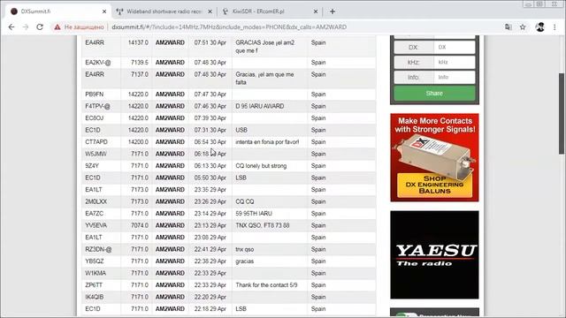Click frequency 7074.0
This screenshot has width=566, height=318.
pos(140,225)
